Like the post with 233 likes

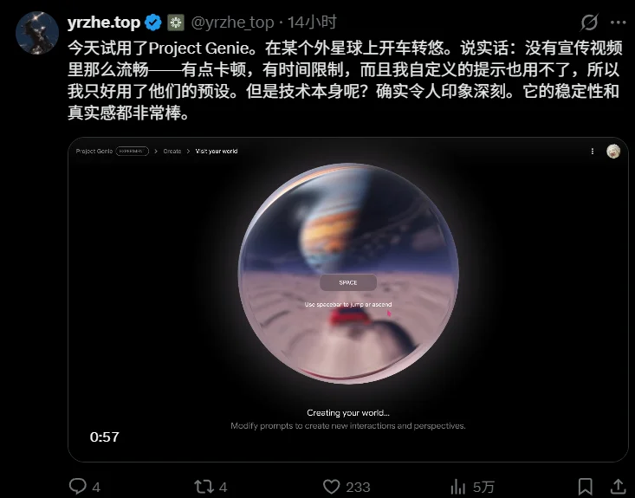pos(331,486)
